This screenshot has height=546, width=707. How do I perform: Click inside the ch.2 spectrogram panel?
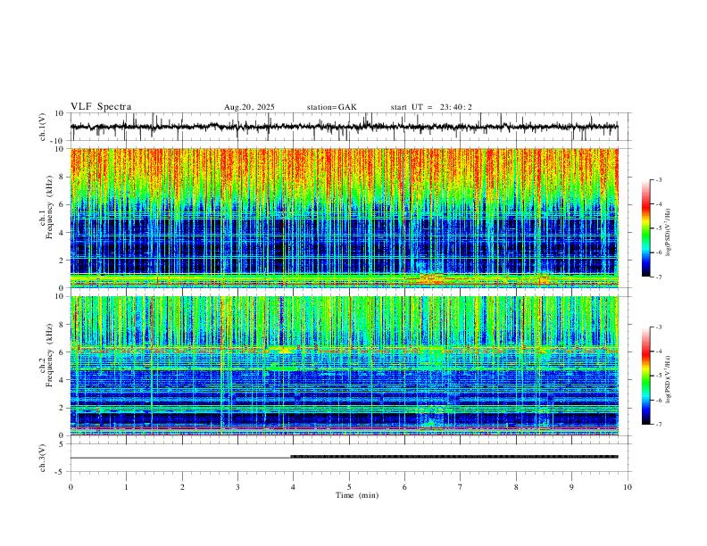click(344, 366)
